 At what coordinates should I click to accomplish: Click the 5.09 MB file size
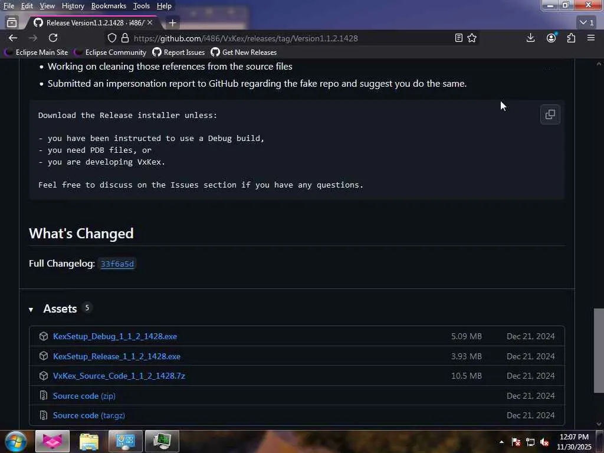click(x=467, y=336)
